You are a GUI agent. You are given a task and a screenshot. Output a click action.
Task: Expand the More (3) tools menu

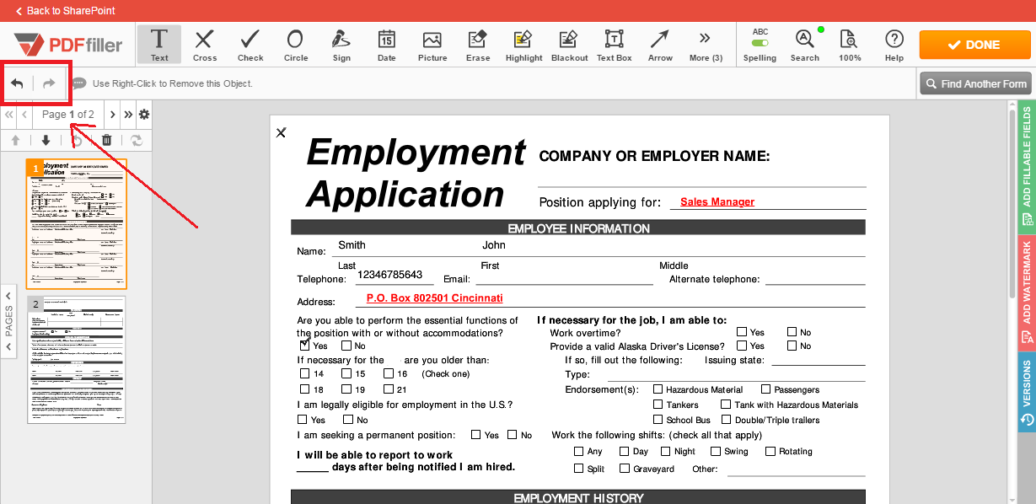[706, 45]
